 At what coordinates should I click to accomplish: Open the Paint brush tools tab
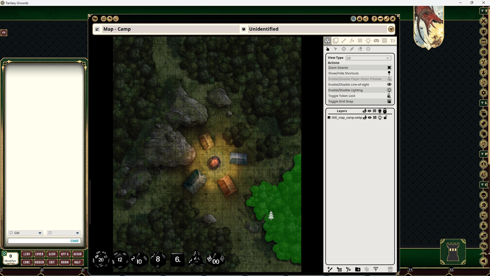point(344,41)
